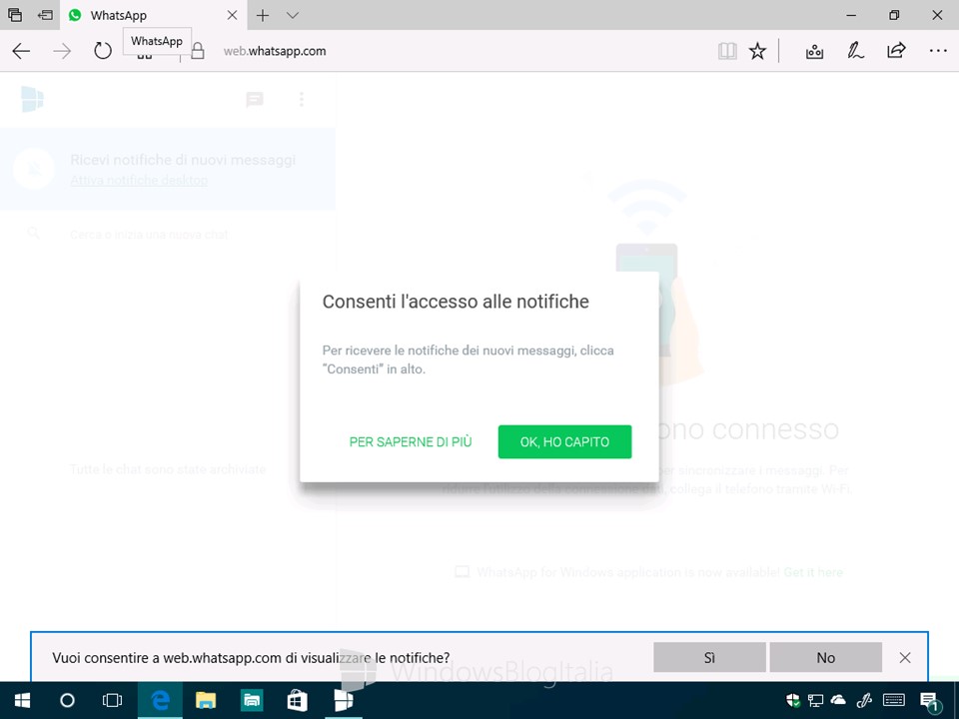The width and height of the screenshot is (959, 719).
Task: Click the browser back arrow
Action: [21, 51]
